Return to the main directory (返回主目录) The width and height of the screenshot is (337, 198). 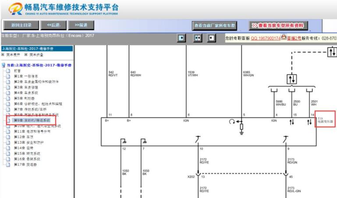(x=21, y=25)
